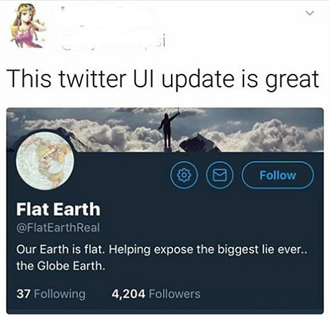This screenshot has height=315, width=330.
Task: Follow the Flat Earth account
Action: (x=277, y=175)
